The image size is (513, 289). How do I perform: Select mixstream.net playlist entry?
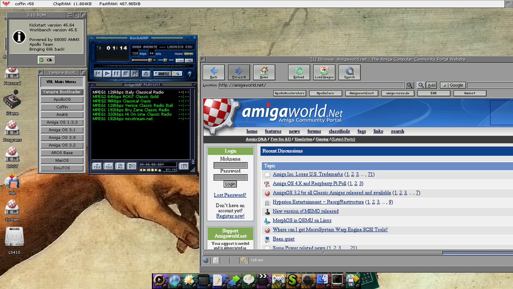coord(141,119)
